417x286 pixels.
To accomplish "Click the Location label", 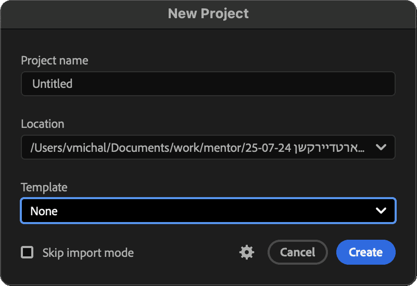I will (43, 124).
